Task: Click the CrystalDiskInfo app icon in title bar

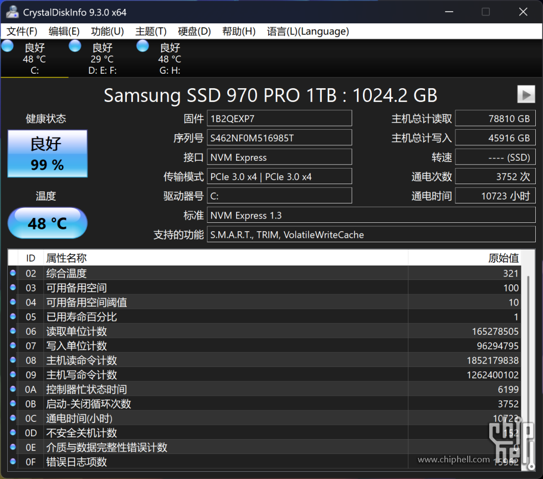Action: pos(12,12)
